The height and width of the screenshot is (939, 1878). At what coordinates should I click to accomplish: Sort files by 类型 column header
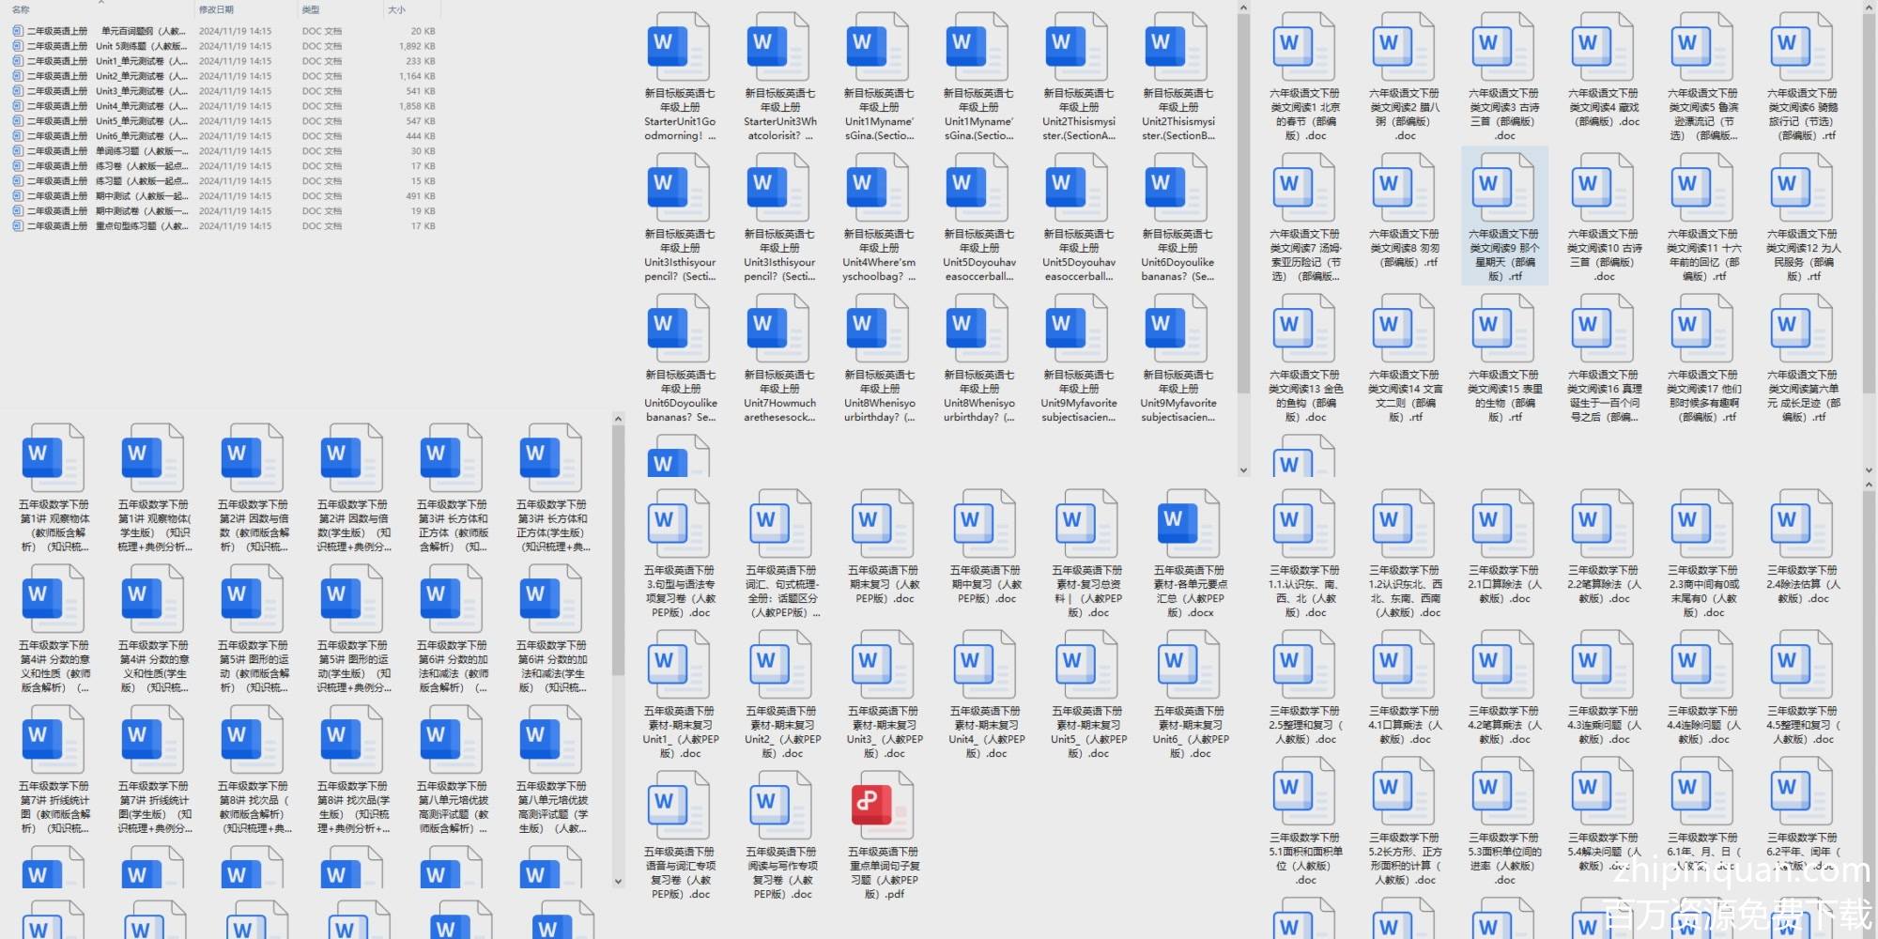pyautogui.click(x=311, y=9)
